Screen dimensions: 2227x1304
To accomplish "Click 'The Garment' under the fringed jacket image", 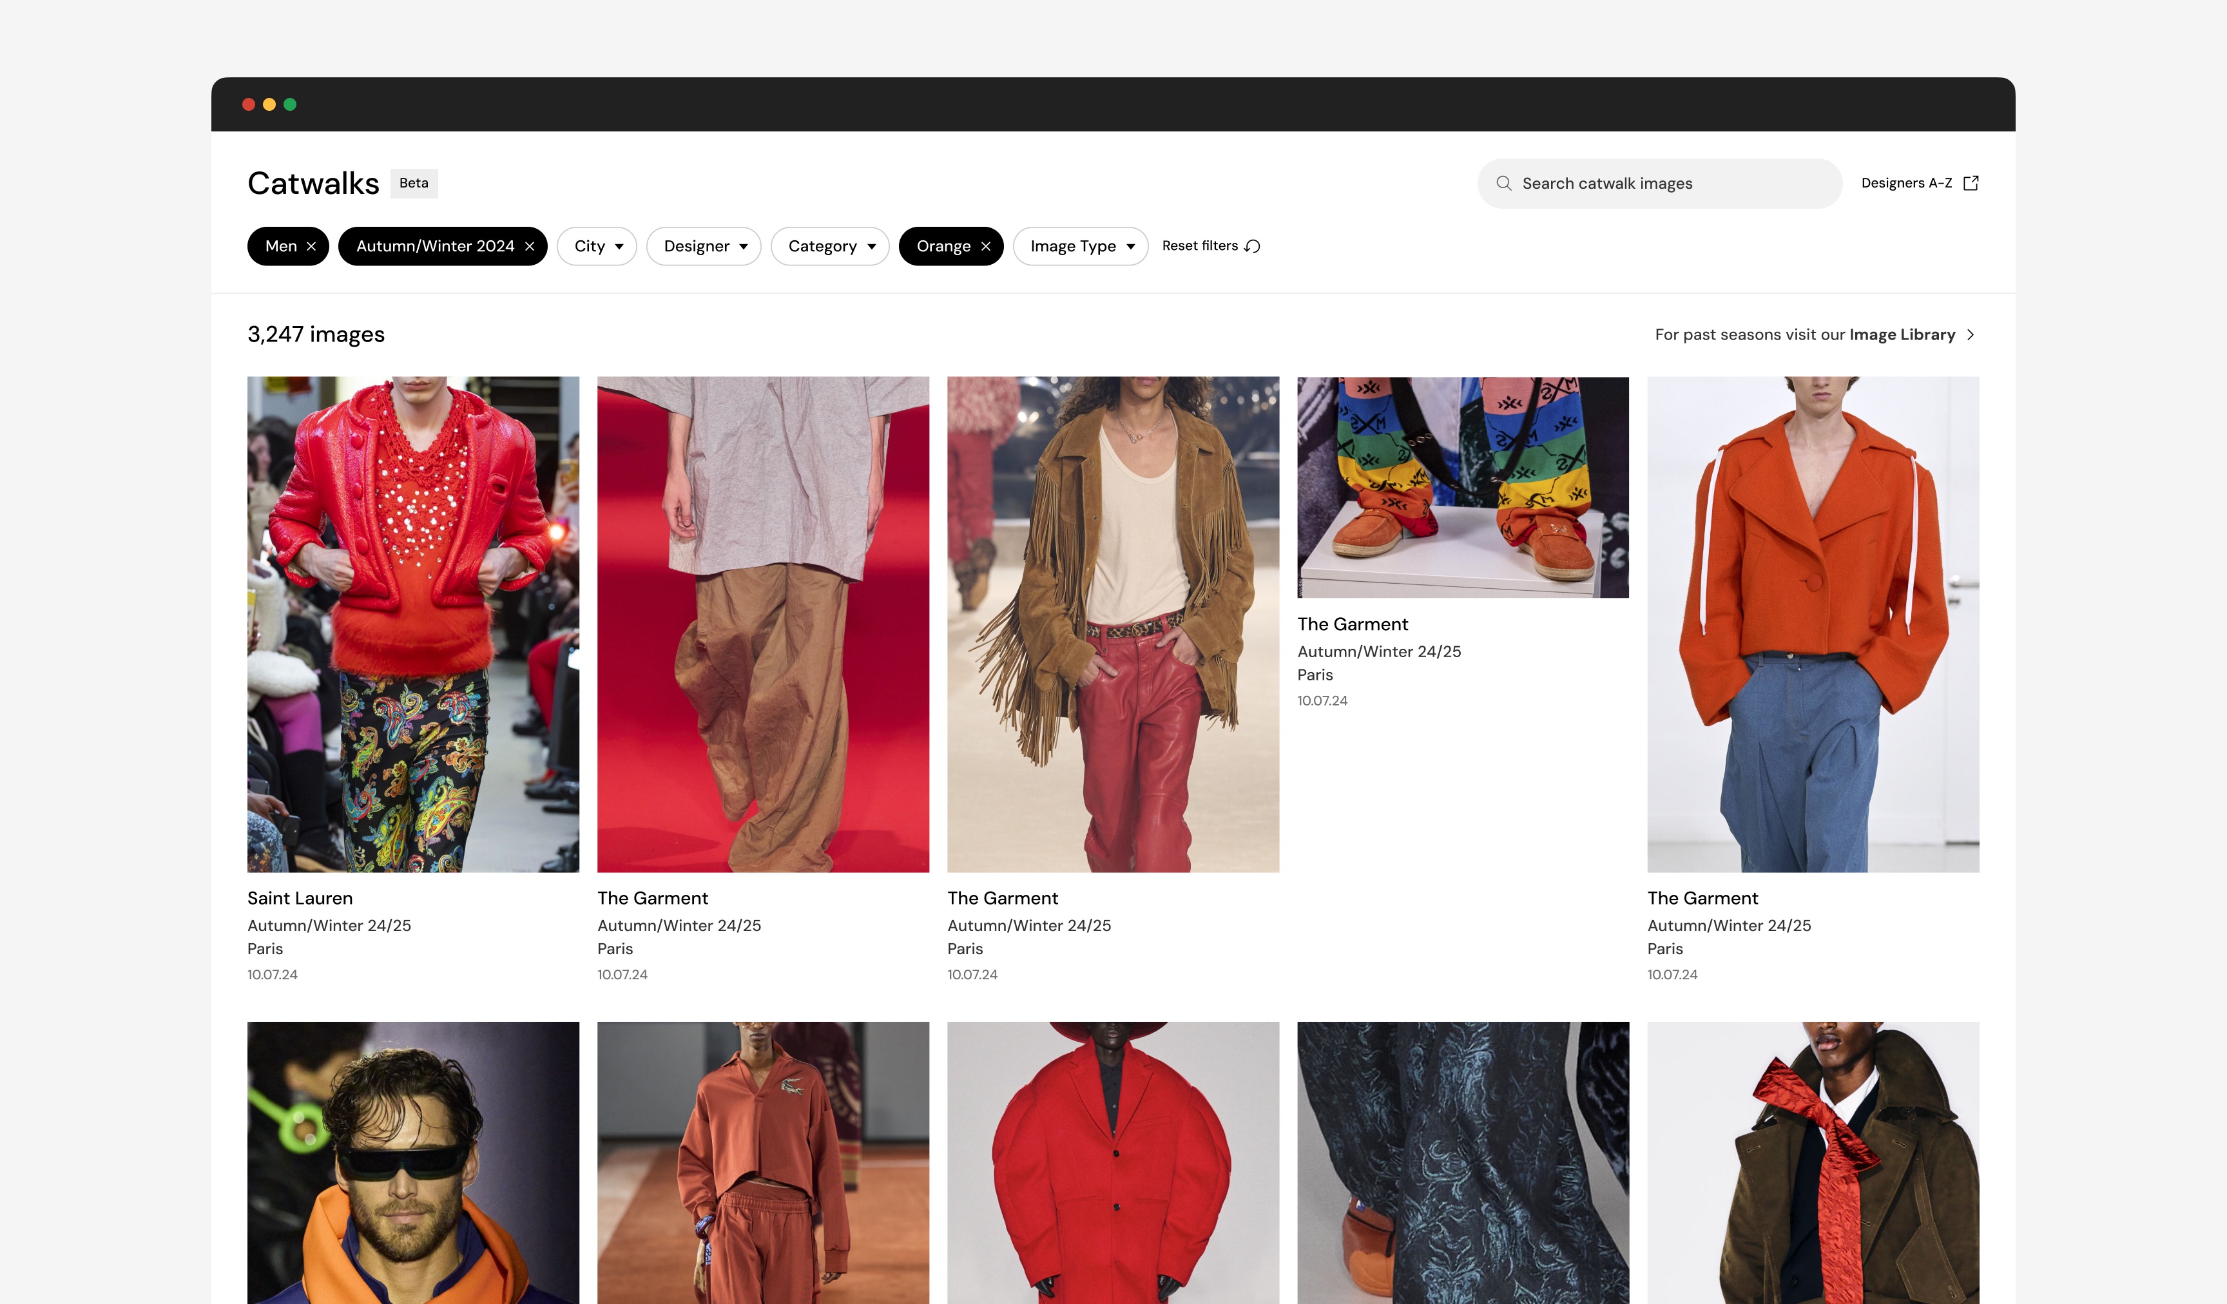I will point(1002,899).
